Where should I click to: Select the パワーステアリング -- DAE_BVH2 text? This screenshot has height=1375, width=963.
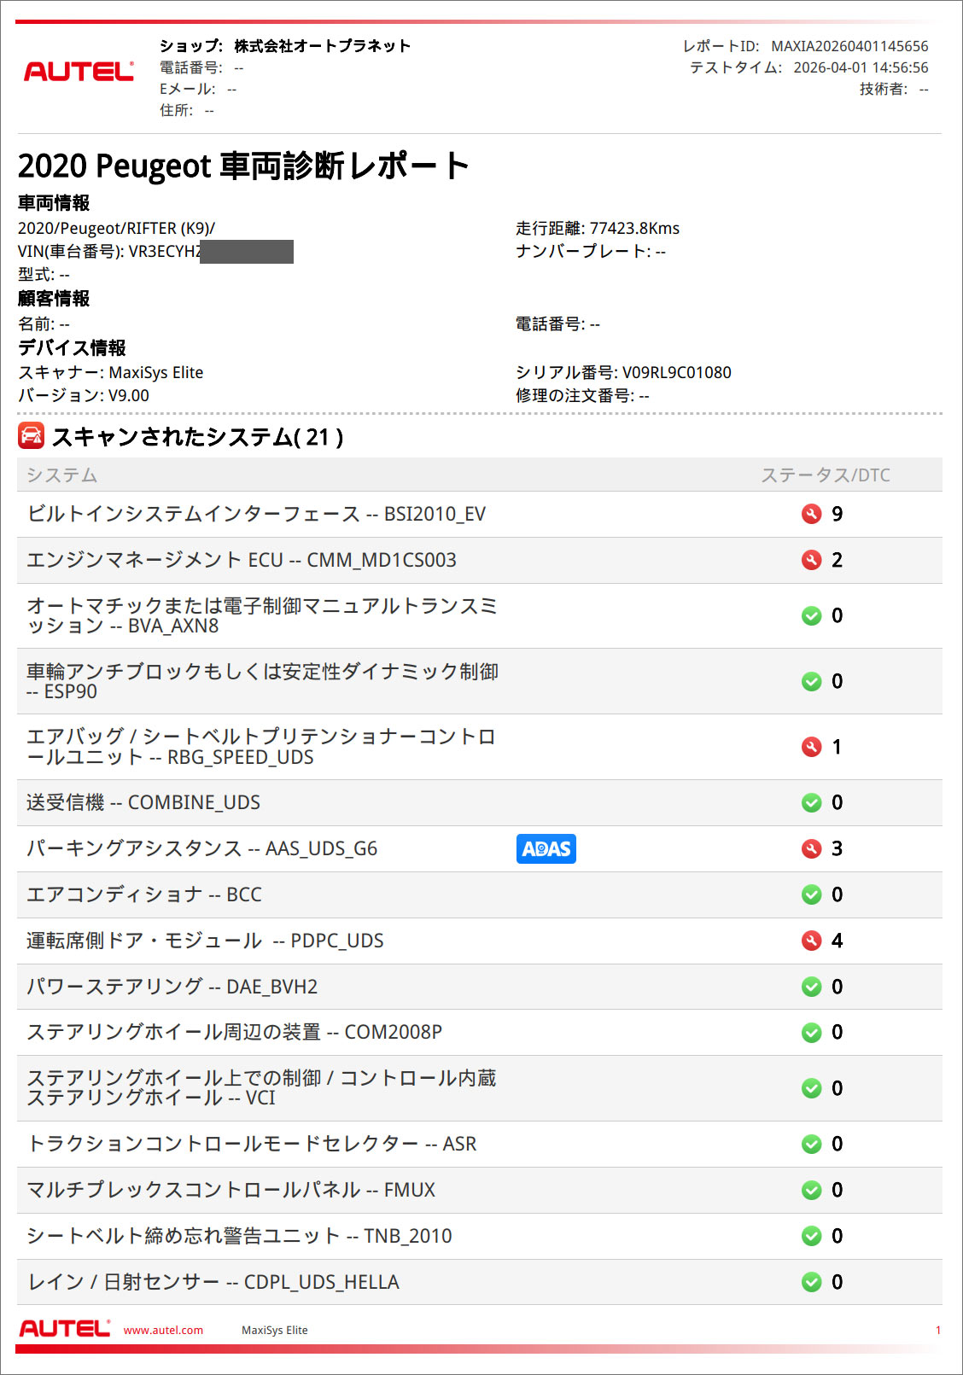(172, 987)
